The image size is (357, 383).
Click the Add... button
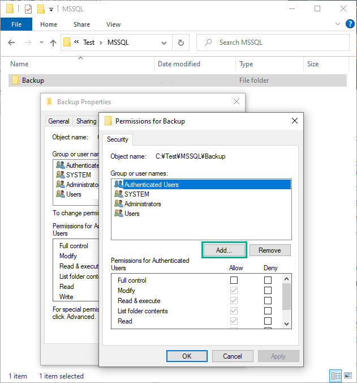[223, 250]
